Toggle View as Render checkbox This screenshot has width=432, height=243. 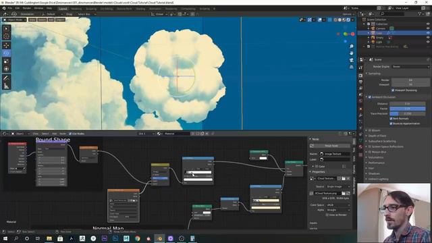pos(327,215)
